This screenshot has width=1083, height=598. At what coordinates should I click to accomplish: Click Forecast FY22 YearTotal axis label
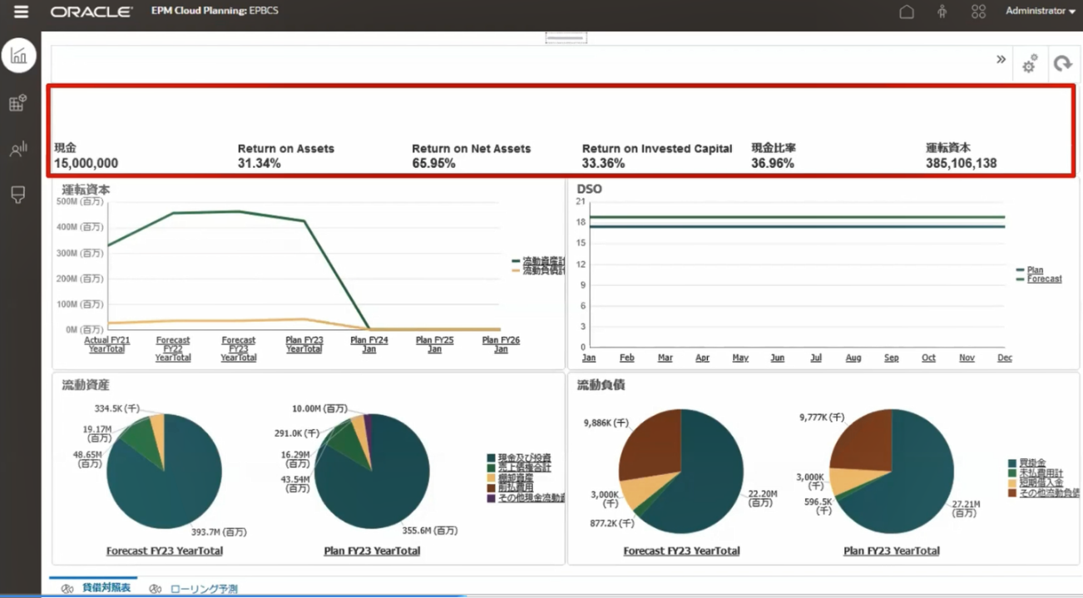coord(173,348)
